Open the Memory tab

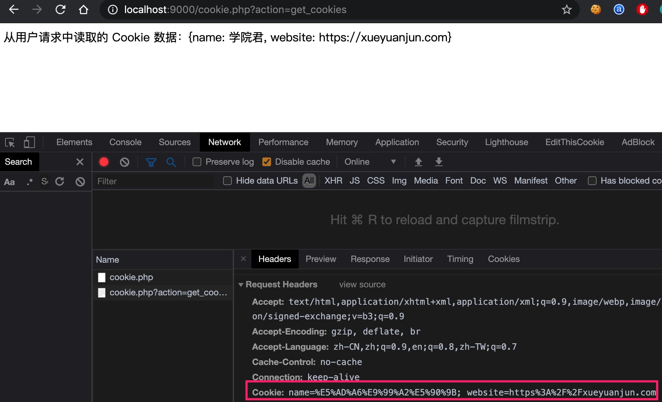coord(342,142)
